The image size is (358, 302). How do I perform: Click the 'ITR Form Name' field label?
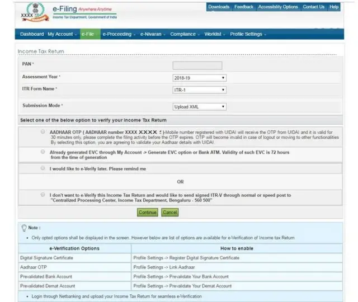[x=40, y=88]
